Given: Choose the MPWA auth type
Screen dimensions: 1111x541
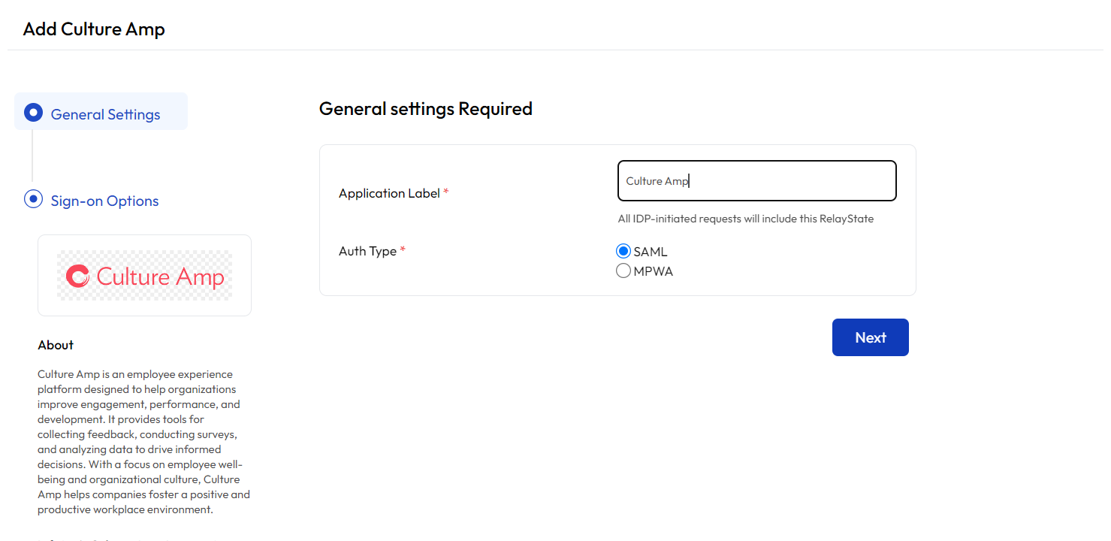Looking at the screenshot, I should click(623, 271).
